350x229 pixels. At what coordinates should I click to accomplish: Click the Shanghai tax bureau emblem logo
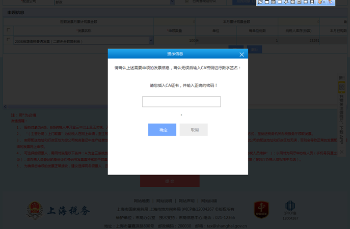35,210
